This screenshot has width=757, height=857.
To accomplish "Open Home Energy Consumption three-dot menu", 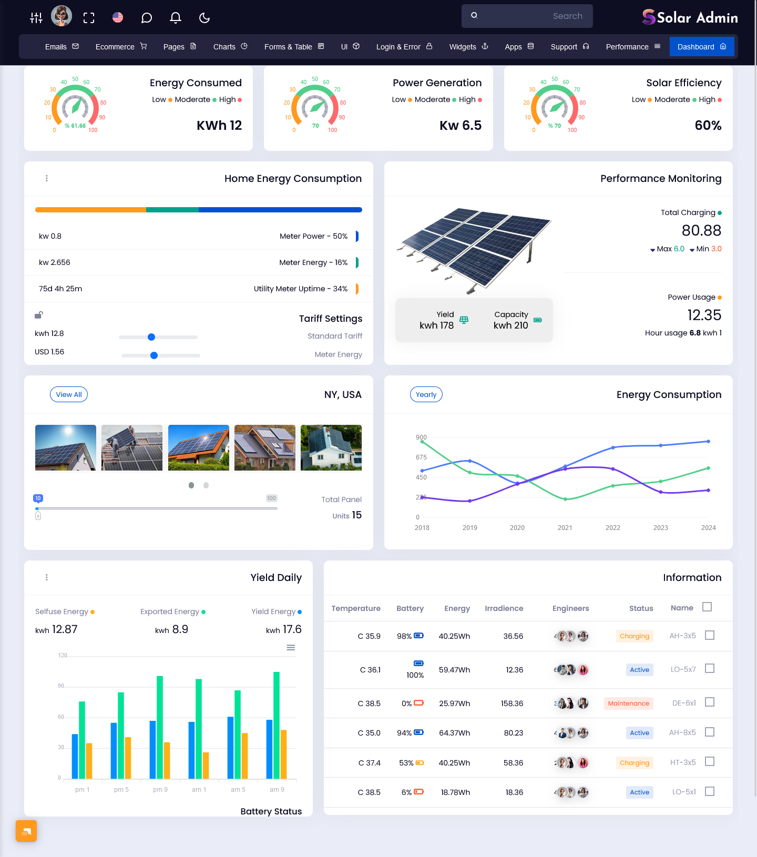I will point(47,178).
